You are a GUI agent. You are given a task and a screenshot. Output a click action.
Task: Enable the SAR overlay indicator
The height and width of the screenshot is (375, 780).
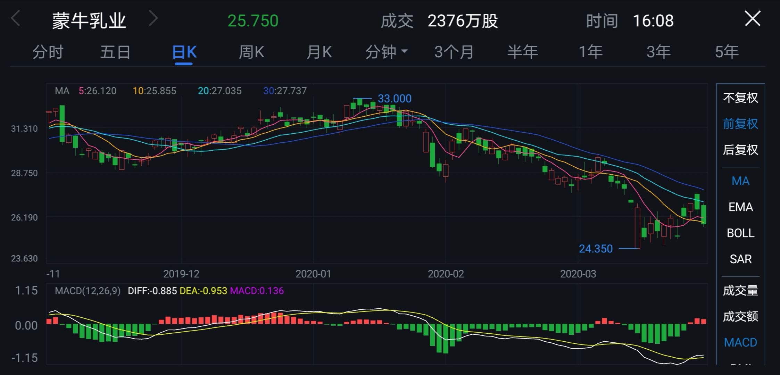740,259
